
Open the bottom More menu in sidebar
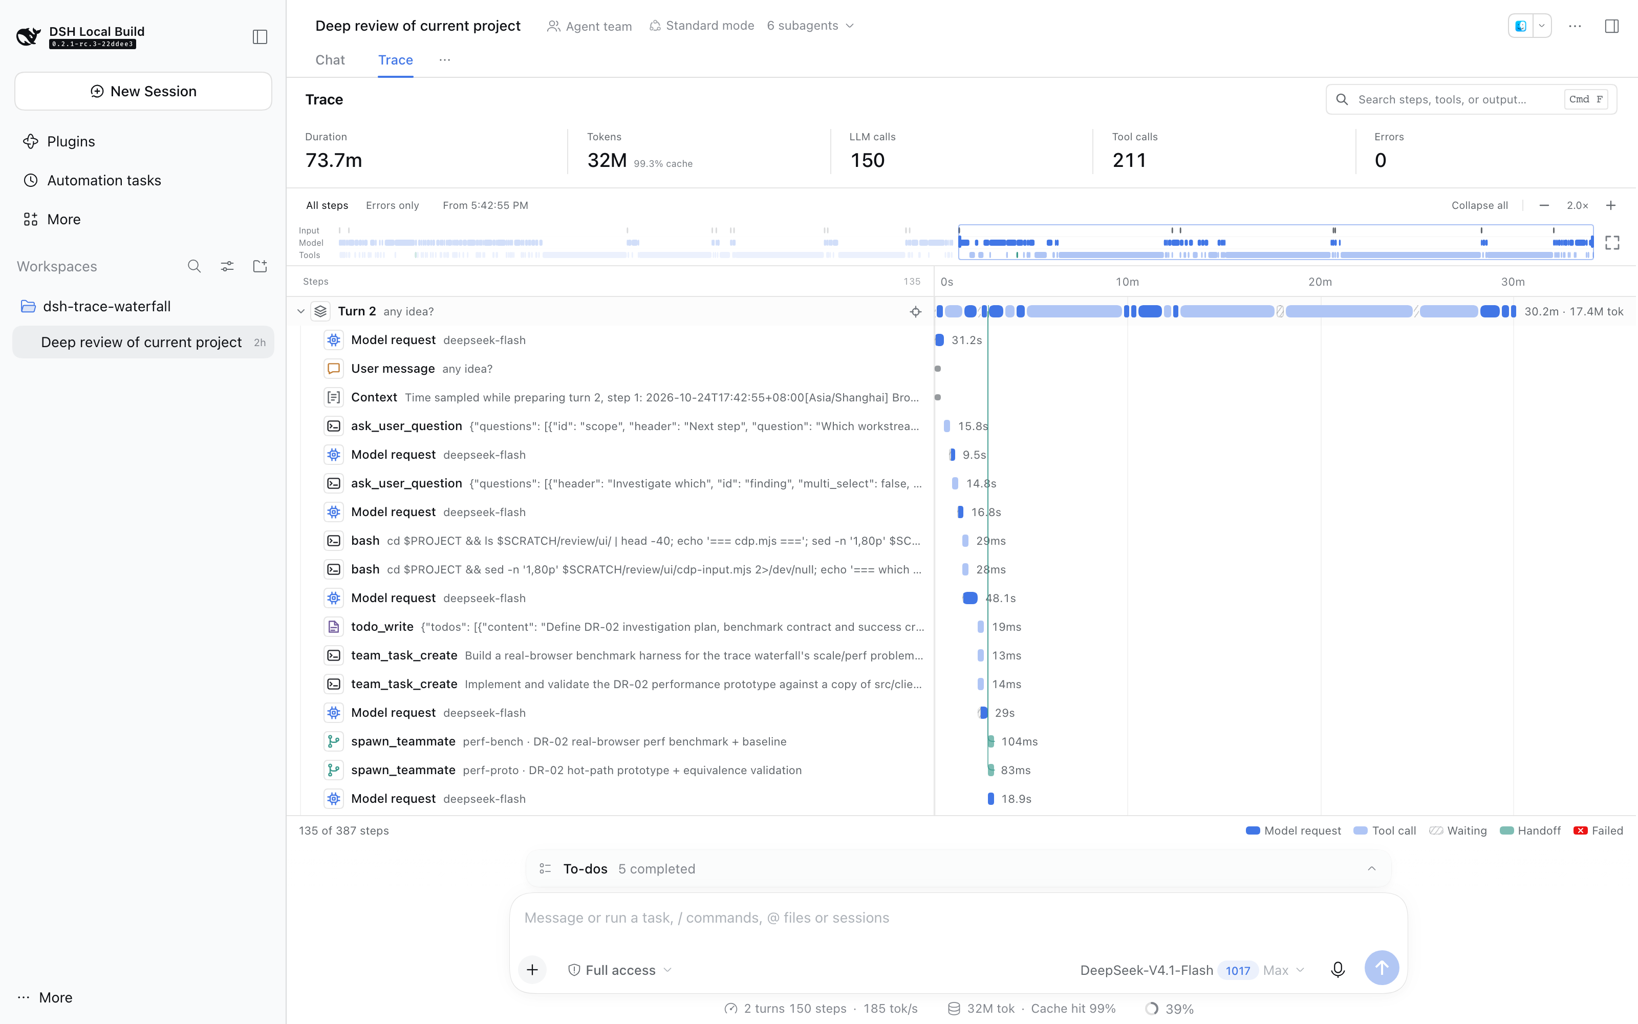45,997
